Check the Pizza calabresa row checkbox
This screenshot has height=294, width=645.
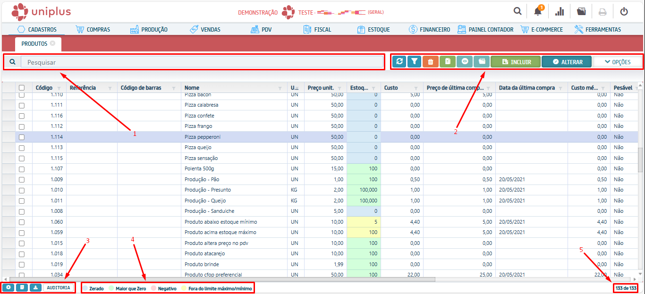click(x=22, y=105)
